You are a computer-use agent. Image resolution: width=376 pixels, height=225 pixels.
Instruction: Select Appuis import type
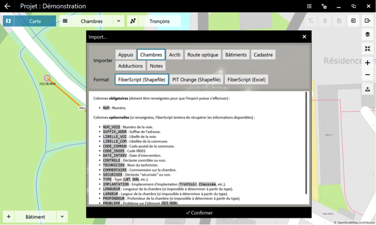(x=126, y=55)
